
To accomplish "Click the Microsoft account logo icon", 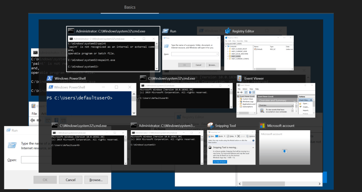I will [x=262, y=126].
